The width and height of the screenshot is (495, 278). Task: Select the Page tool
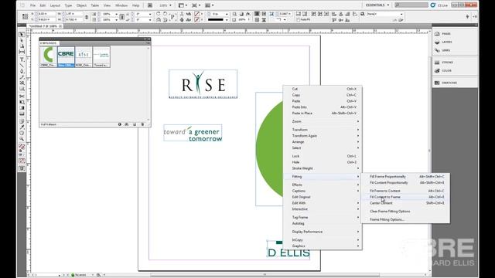pyautogui.click(x=22, y=46)
